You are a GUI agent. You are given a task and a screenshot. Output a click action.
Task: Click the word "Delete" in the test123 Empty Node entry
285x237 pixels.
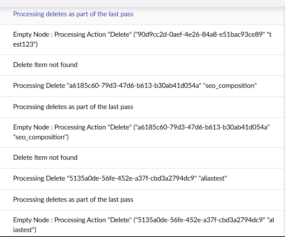click(x=118, y=34)
